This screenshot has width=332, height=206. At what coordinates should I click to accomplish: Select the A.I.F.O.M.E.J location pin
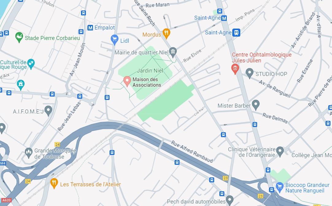pyautogui.click(x=48, y=111)
